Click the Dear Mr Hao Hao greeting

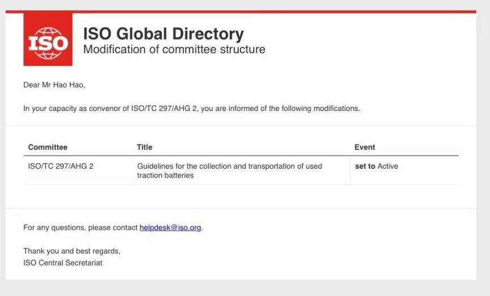54,85
